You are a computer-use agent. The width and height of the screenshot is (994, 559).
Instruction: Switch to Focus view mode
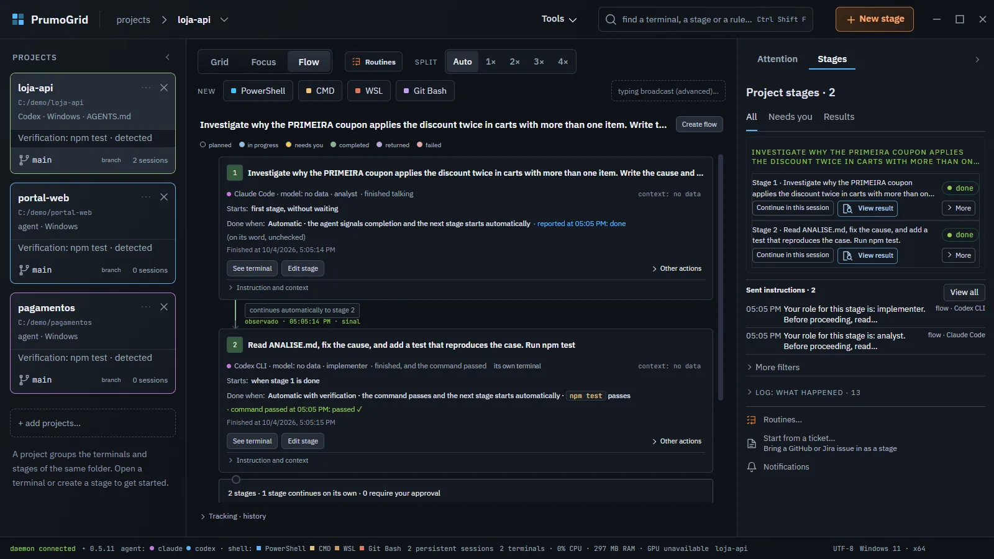point(263,62)
